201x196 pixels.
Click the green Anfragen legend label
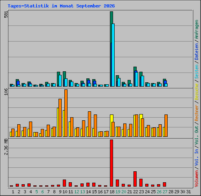click(x=196, y=29)
